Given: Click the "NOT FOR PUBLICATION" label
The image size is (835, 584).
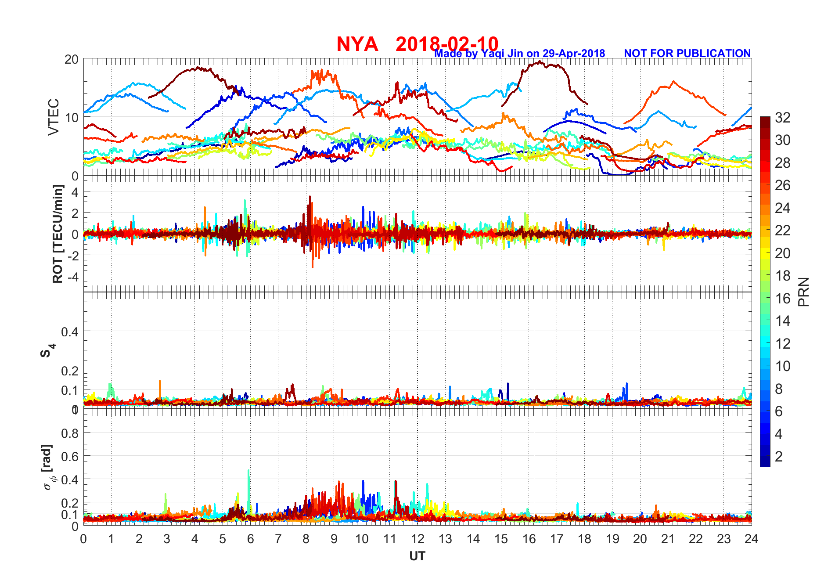Looking at the screenshot, I should click(687, 54).
